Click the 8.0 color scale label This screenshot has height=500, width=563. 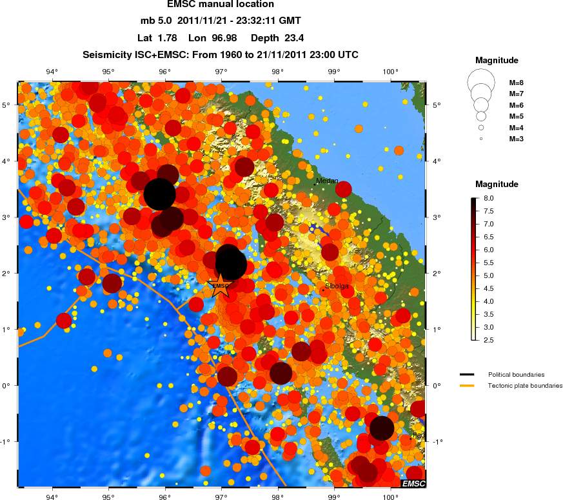click(x=488, y=198)
